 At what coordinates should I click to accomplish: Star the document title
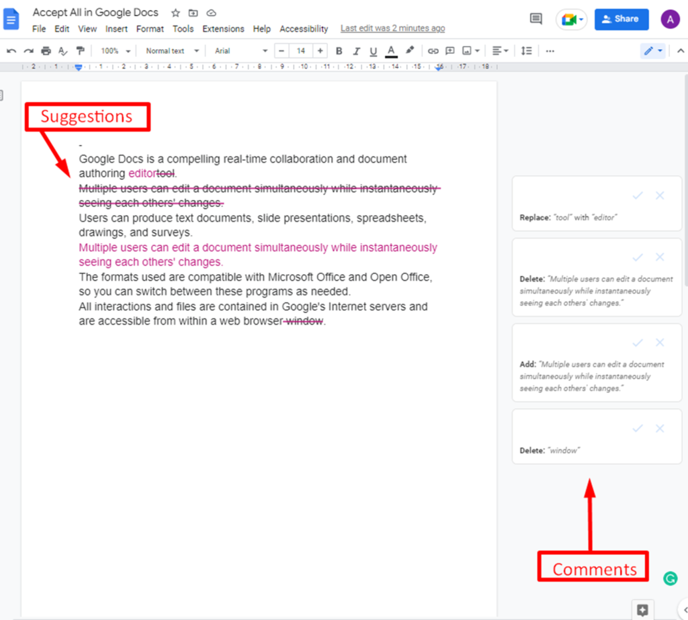pyautogui.click(x=175, y=13)
